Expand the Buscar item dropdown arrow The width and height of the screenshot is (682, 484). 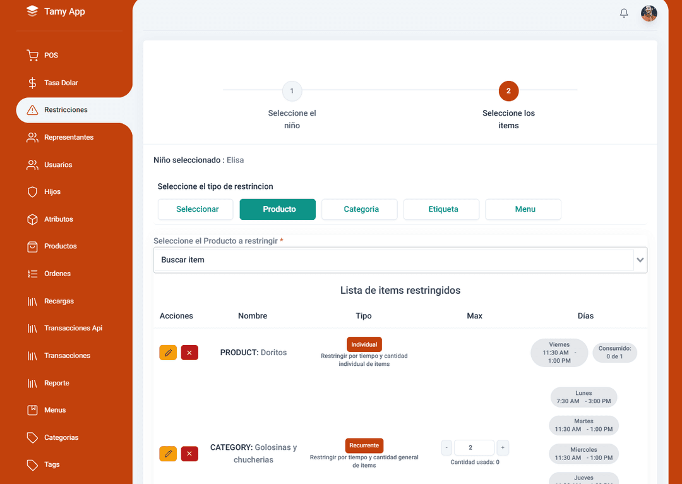click(640, 260)
